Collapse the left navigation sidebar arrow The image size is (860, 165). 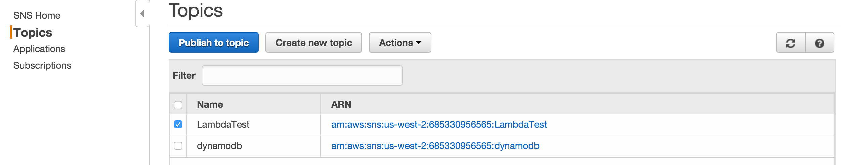[x=142, y=14]
